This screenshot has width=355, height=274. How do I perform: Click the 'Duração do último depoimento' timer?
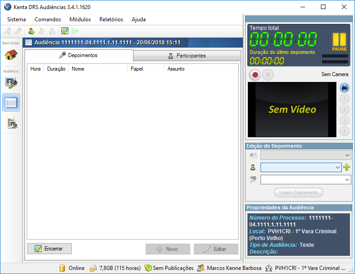tap(266, 61)
